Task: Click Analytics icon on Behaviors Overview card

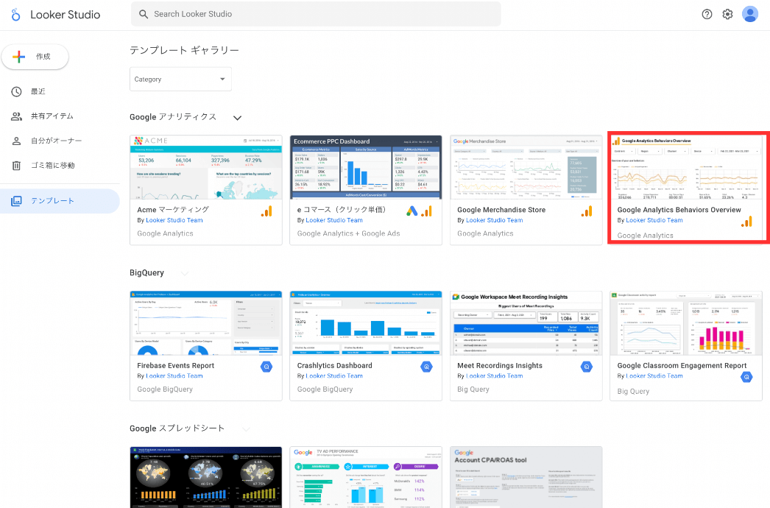Action: tap(747, 222)
